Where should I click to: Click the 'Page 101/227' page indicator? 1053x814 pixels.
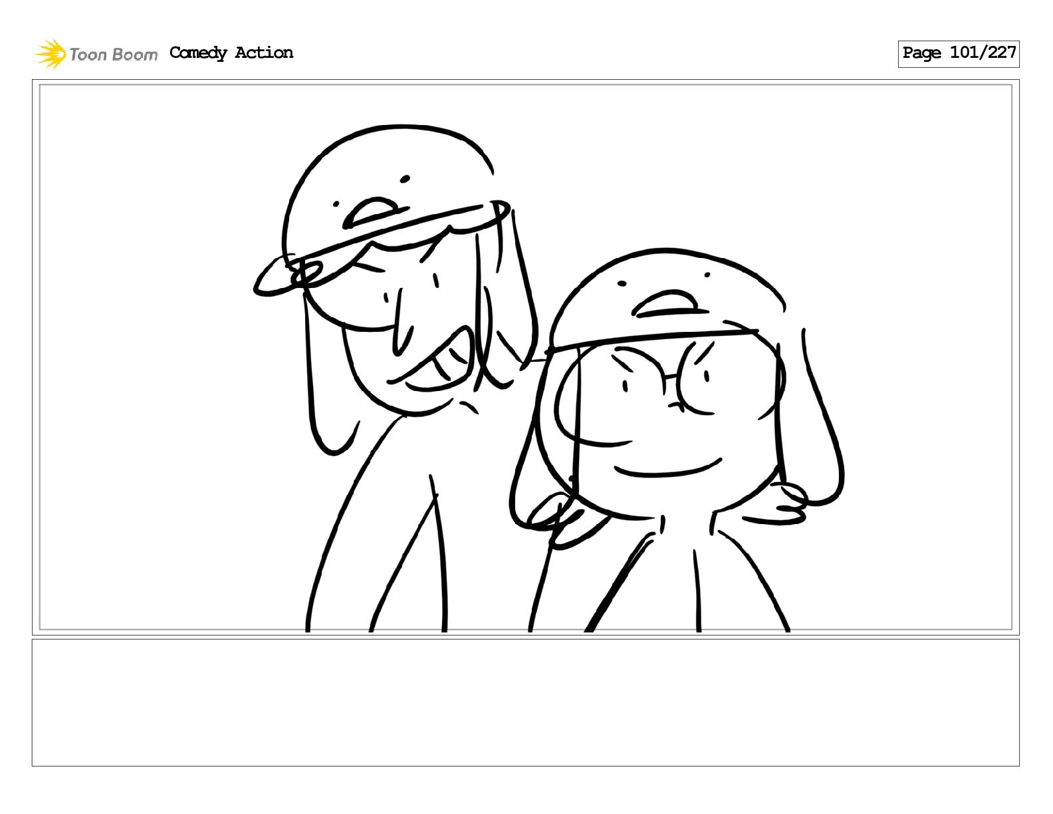tap(959, 53)
